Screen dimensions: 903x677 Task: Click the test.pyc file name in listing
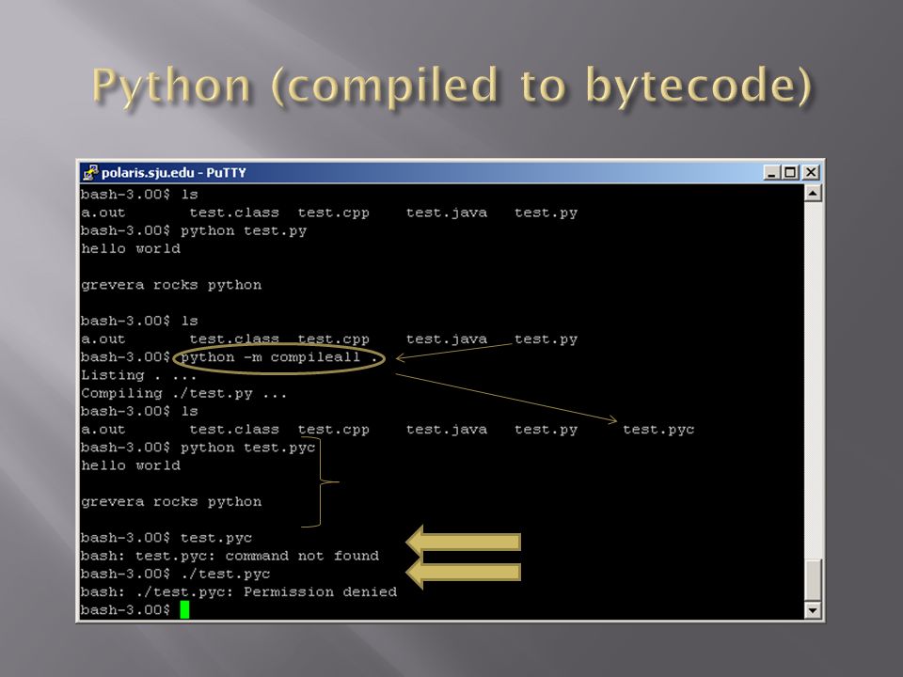coord(658,430)
